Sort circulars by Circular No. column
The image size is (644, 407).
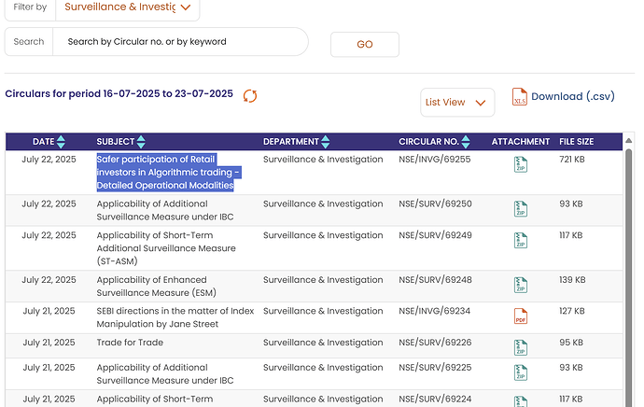tap(466, 142)
